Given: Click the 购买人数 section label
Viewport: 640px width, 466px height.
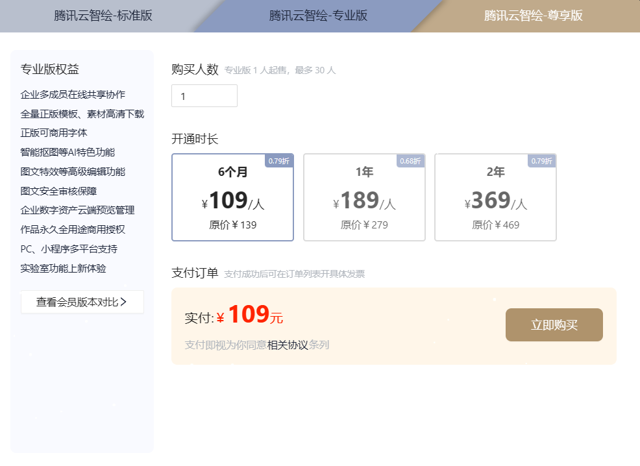Looking at the screenshot, I should (195, 69).
